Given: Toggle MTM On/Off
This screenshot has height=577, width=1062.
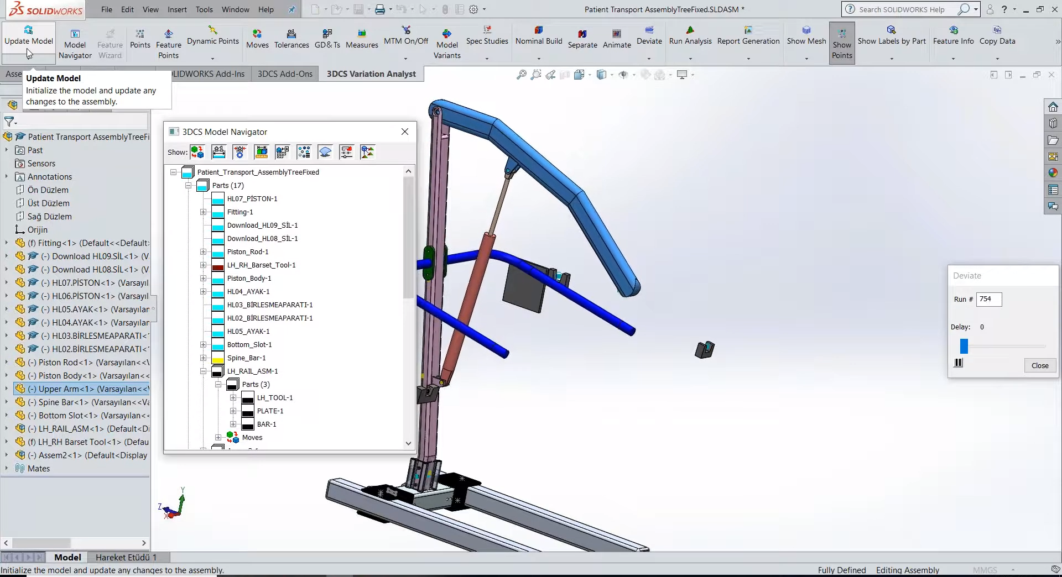Looking at the screenshot, I should point(406,39).
